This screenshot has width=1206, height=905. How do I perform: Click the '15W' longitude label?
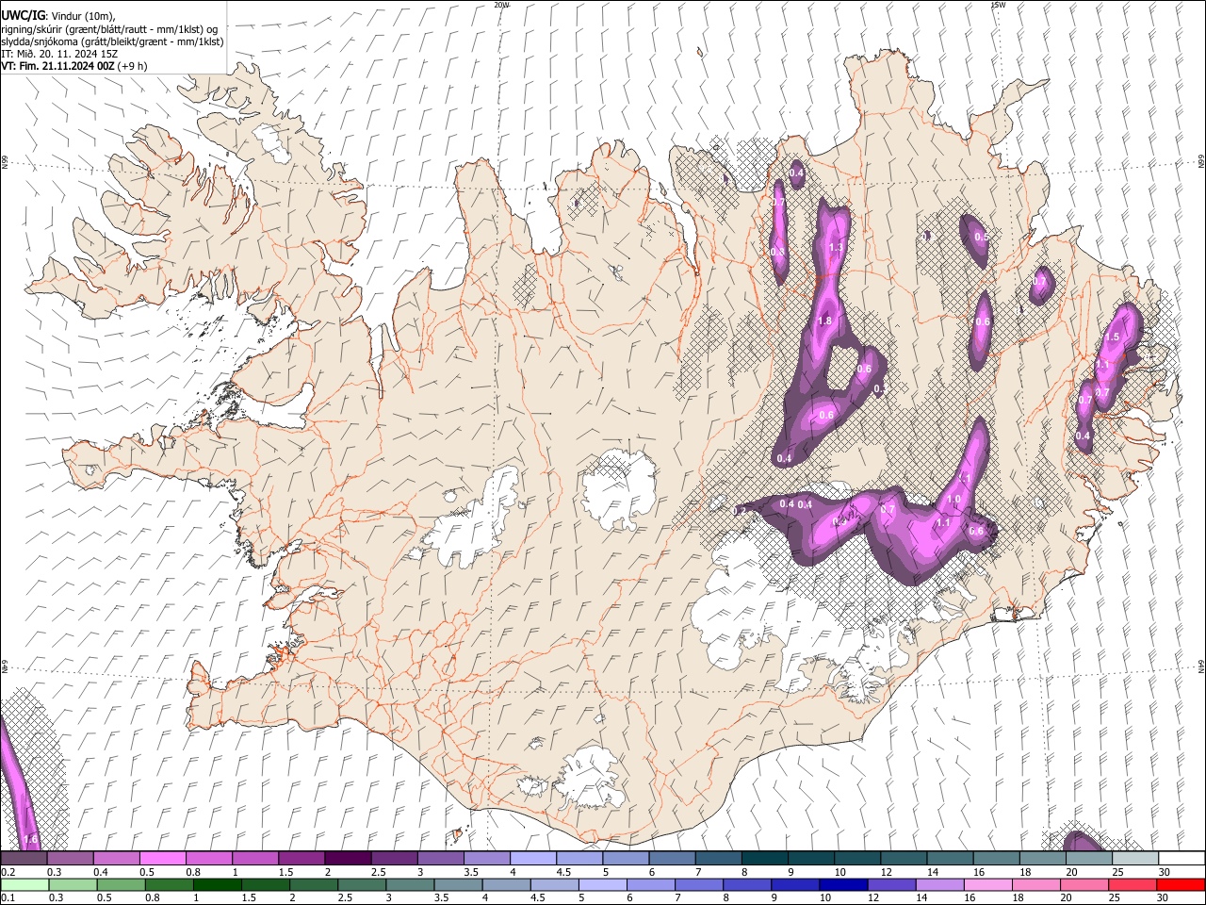click(x=998, y=5)
